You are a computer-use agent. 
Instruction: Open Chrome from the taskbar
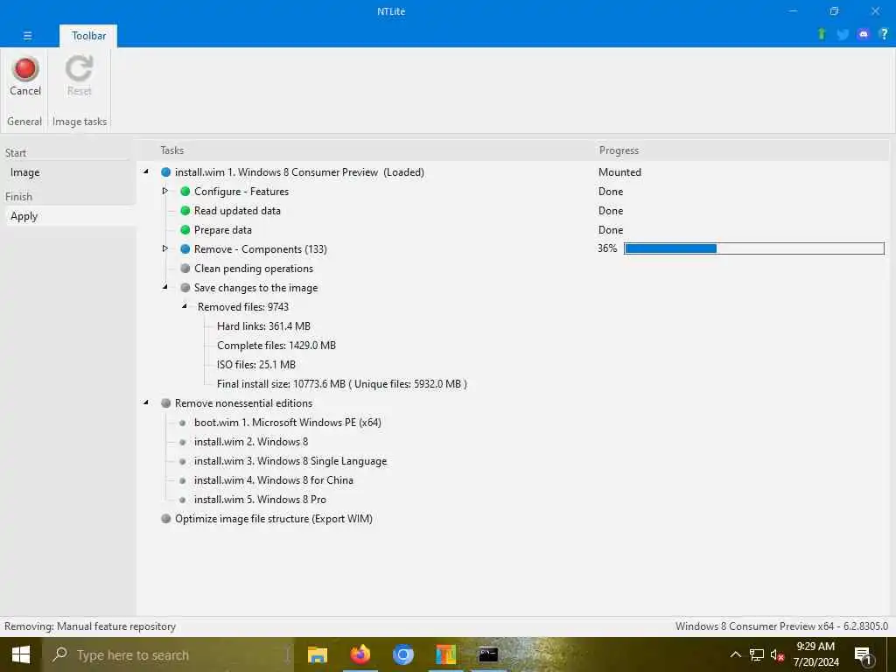tap(402, 654)
